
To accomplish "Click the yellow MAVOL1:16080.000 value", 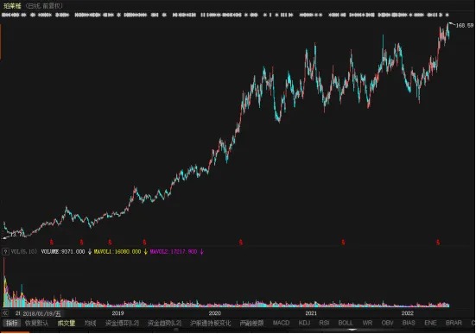I will 117,252.
